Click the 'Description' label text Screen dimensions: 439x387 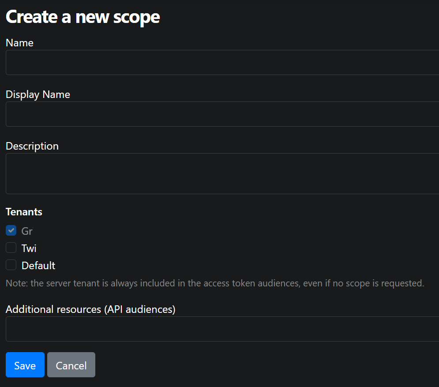32,146
